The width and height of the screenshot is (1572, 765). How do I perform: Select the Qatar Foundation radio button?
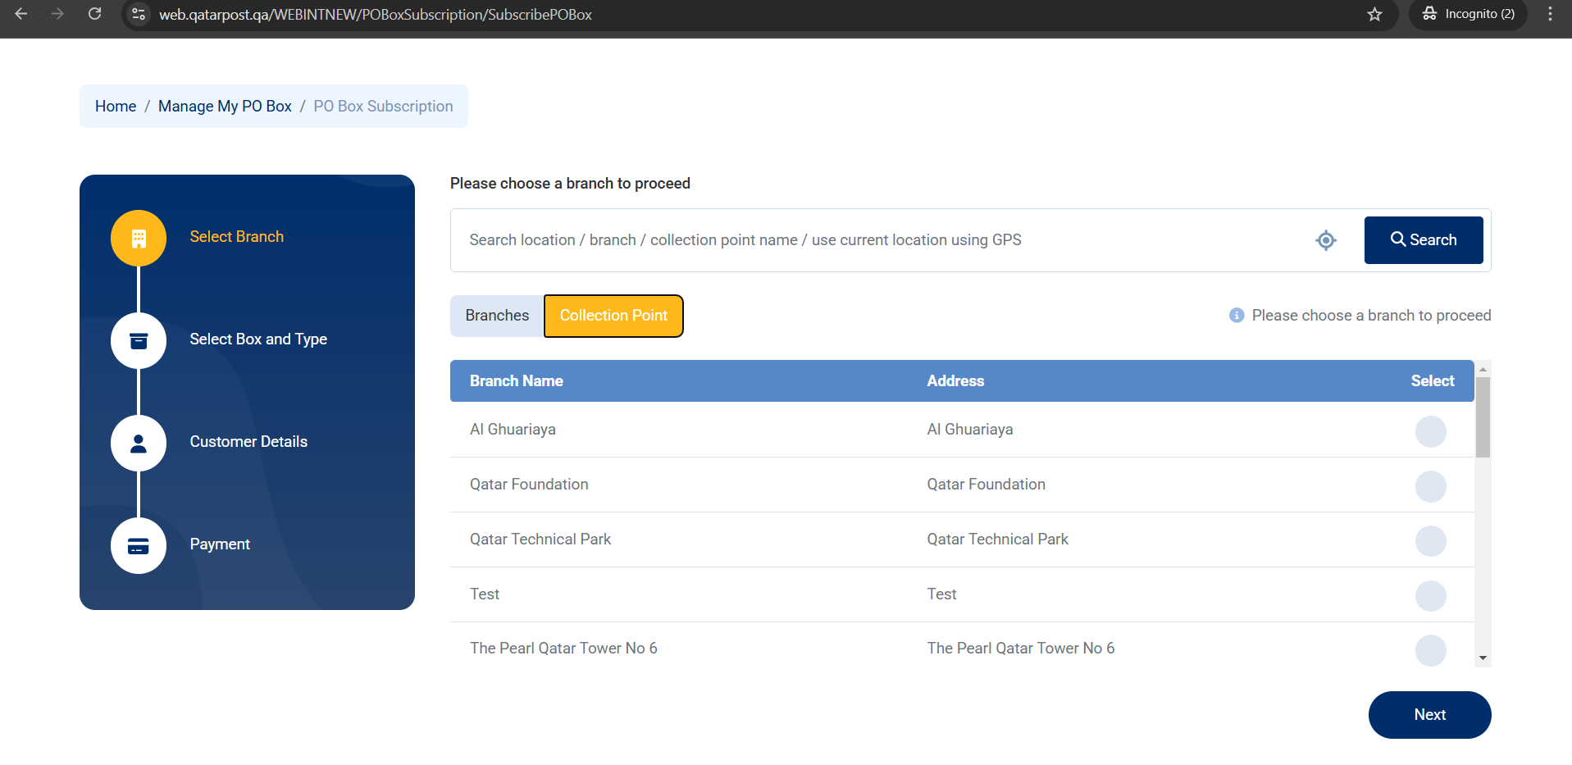point(1430,486)
